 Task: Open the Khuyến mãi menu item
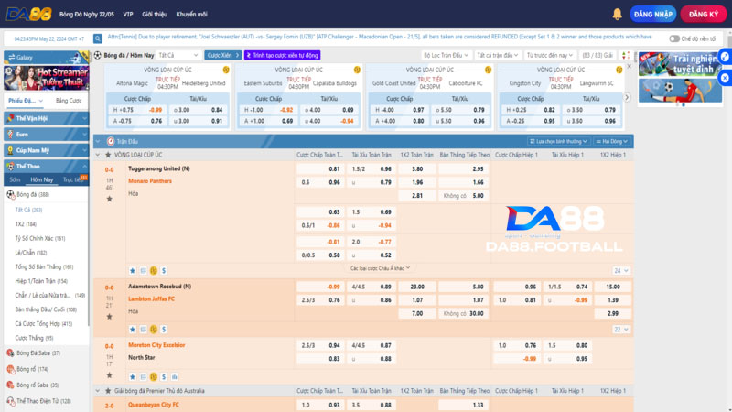tap(191, 15)
